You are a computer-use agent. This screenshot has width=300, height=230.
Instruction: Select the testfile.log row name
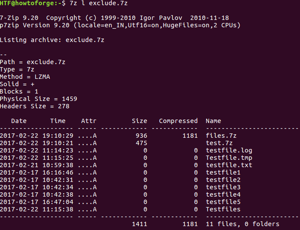[229, 151]
